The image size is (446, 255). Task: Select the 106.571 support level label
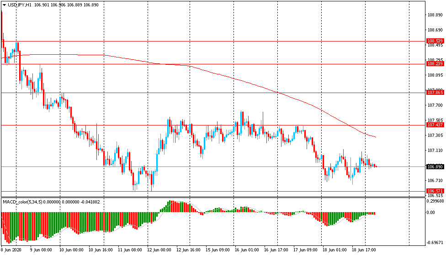pos(435,191)
